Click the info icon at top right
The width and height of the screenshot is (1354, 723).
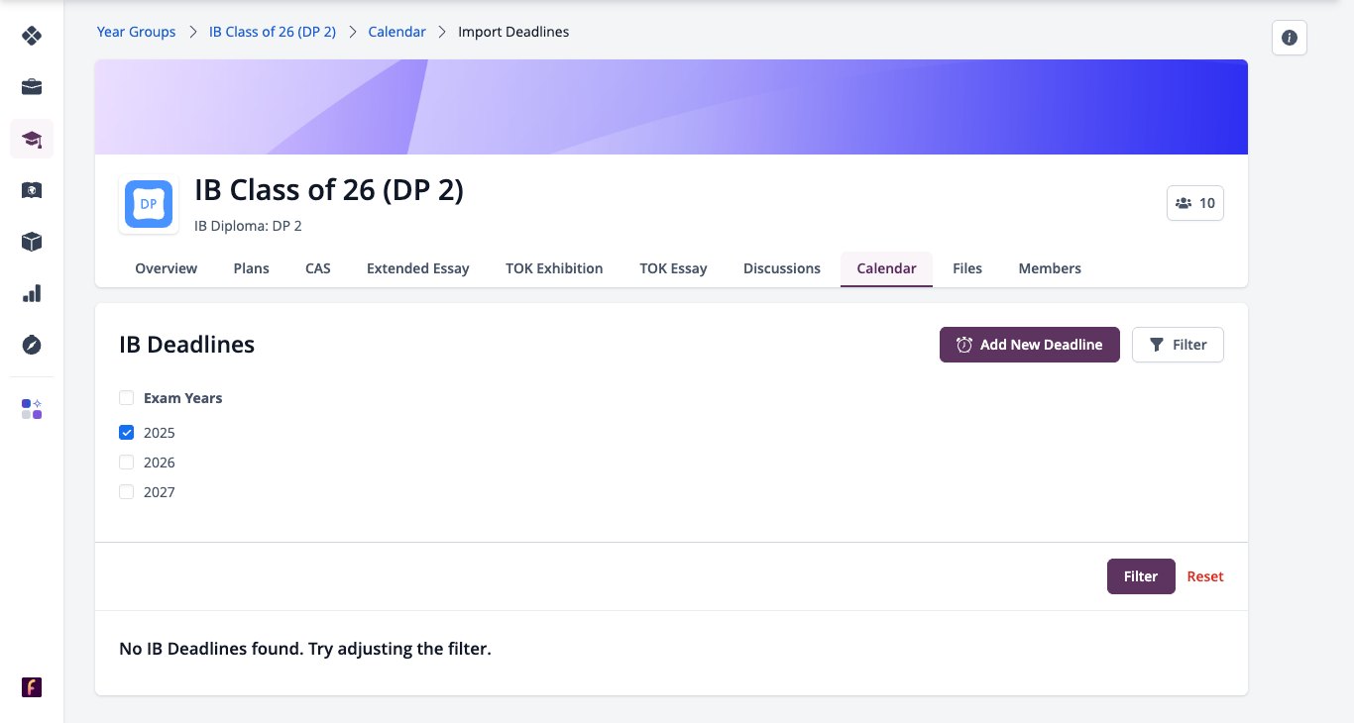pos(1290,38)
